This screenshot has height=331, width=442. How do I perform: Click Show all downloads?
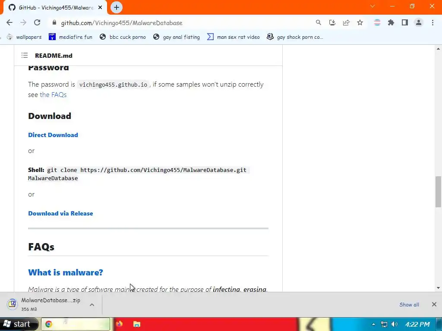(409, 305)
